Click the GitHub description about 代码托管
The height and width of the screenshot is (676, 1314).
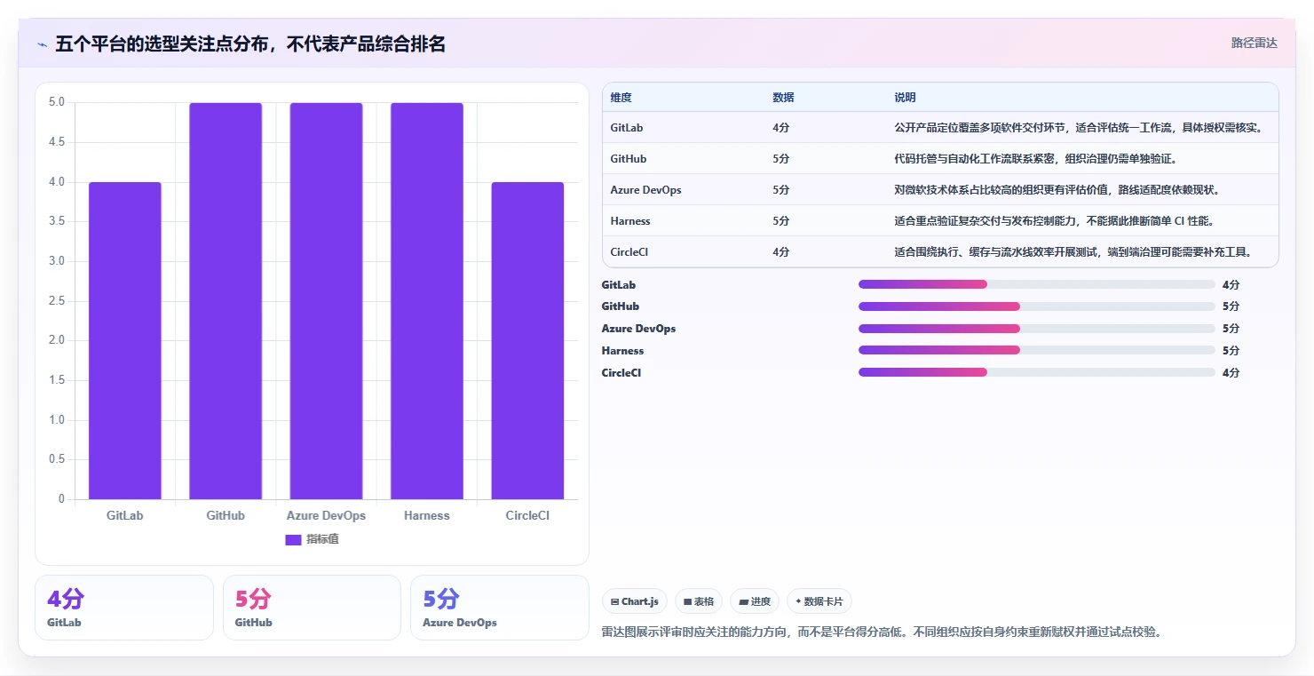click(1035, 159)
